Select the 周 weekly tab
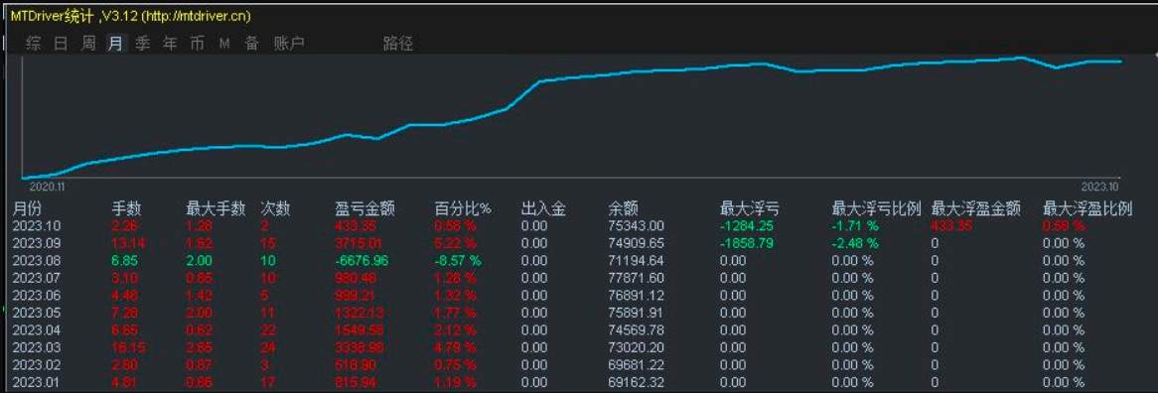 click(x=87, y=44)
